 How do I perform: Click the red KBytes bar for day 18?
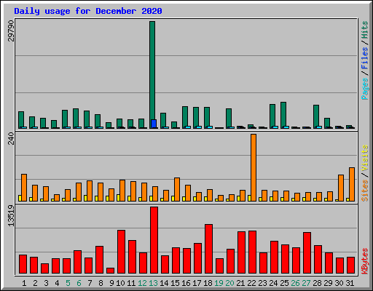(208, 249)
